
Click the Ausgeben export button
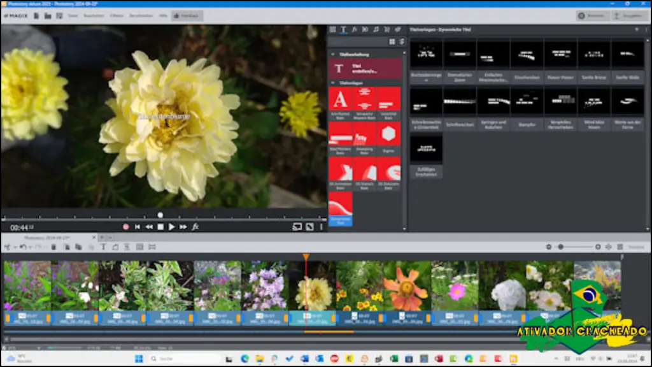pyautogui.click(x=630, y=16)
